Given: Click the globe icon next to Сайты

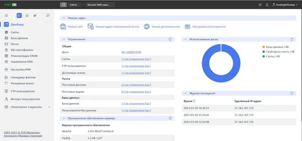Looking at the screenshot, I should click(x=6, y=32).
